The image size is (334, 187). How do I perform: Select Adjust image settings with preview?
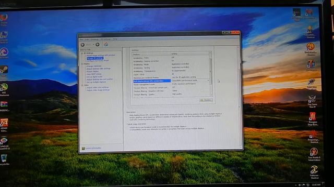(101, 55)
